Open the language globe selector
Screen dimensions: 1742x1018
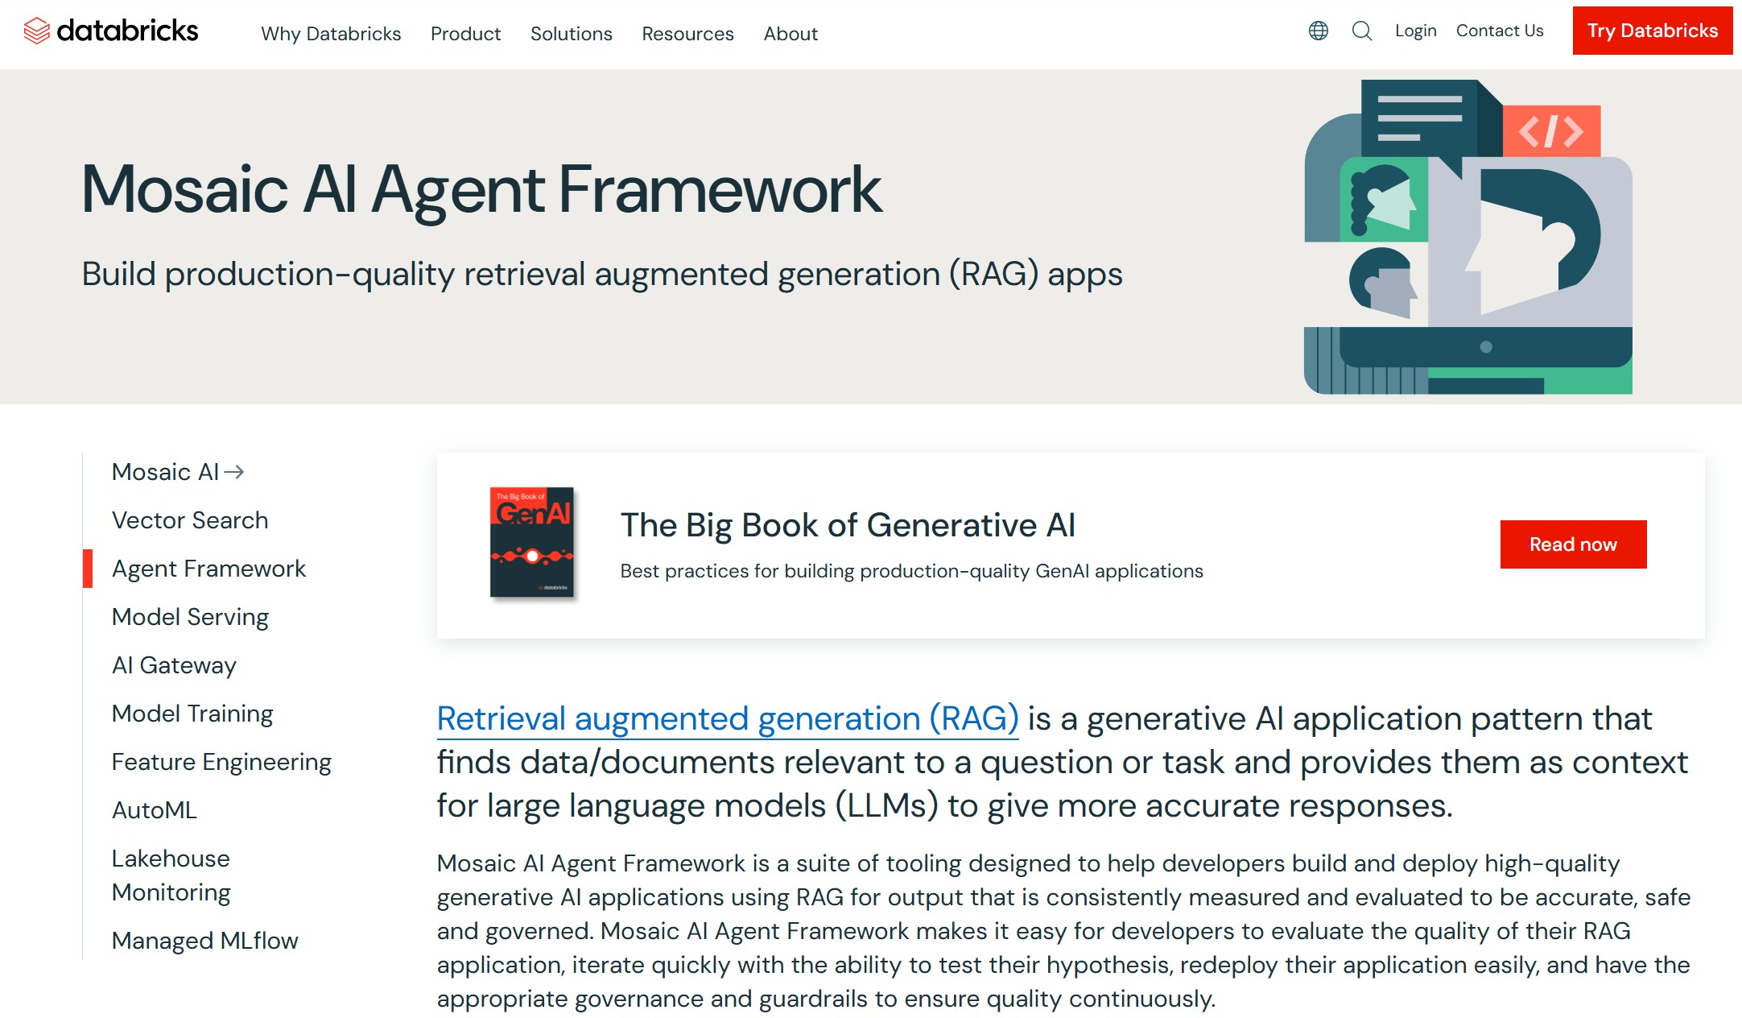pos(1318,31)
